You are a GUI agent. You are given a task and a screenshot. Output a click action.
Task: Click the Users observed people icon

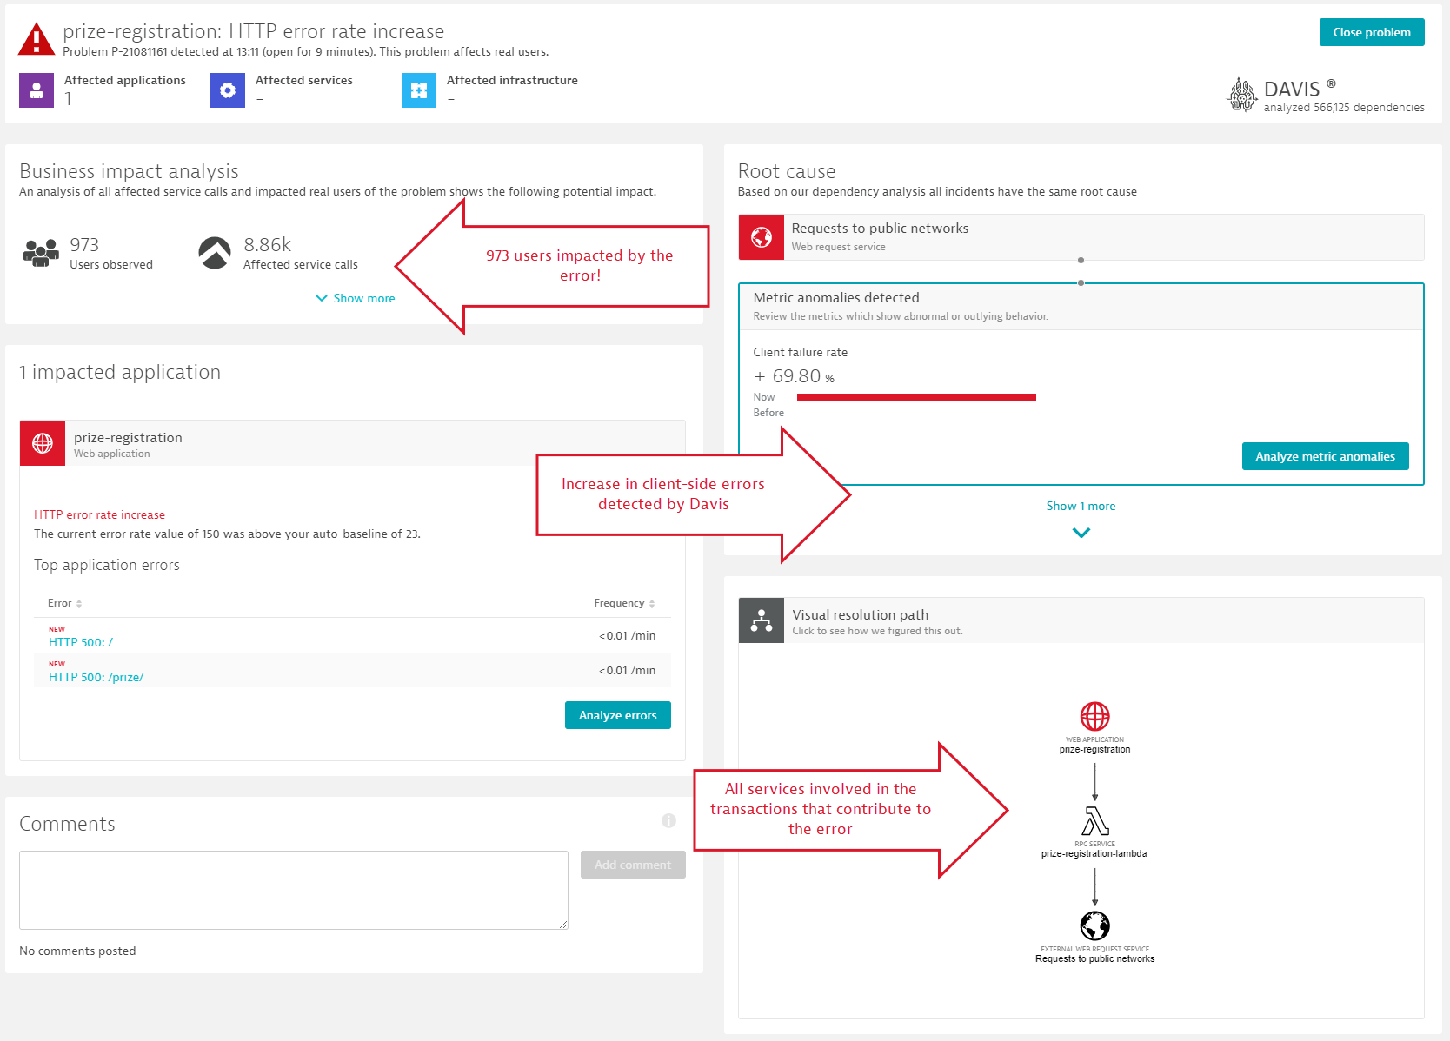pos(41,253)
